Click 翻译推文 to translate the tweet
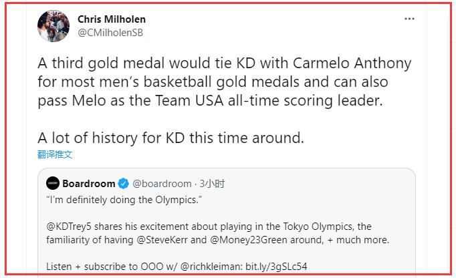 pyautogui.click(x=55, y=154)
